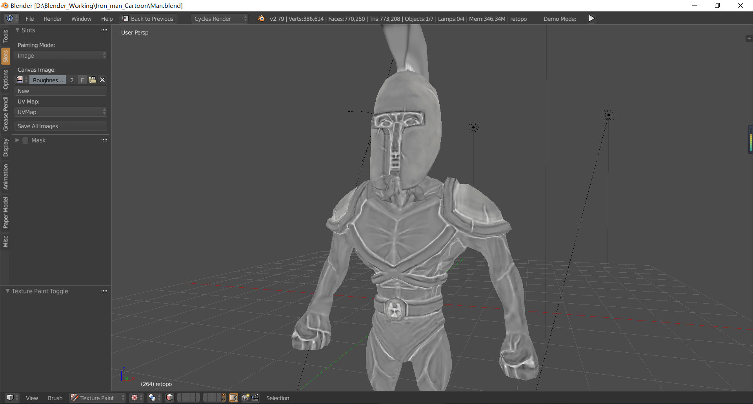Unlink canvas image with X icon
This screenshot has width=753, height=404.
coord(102,80)
